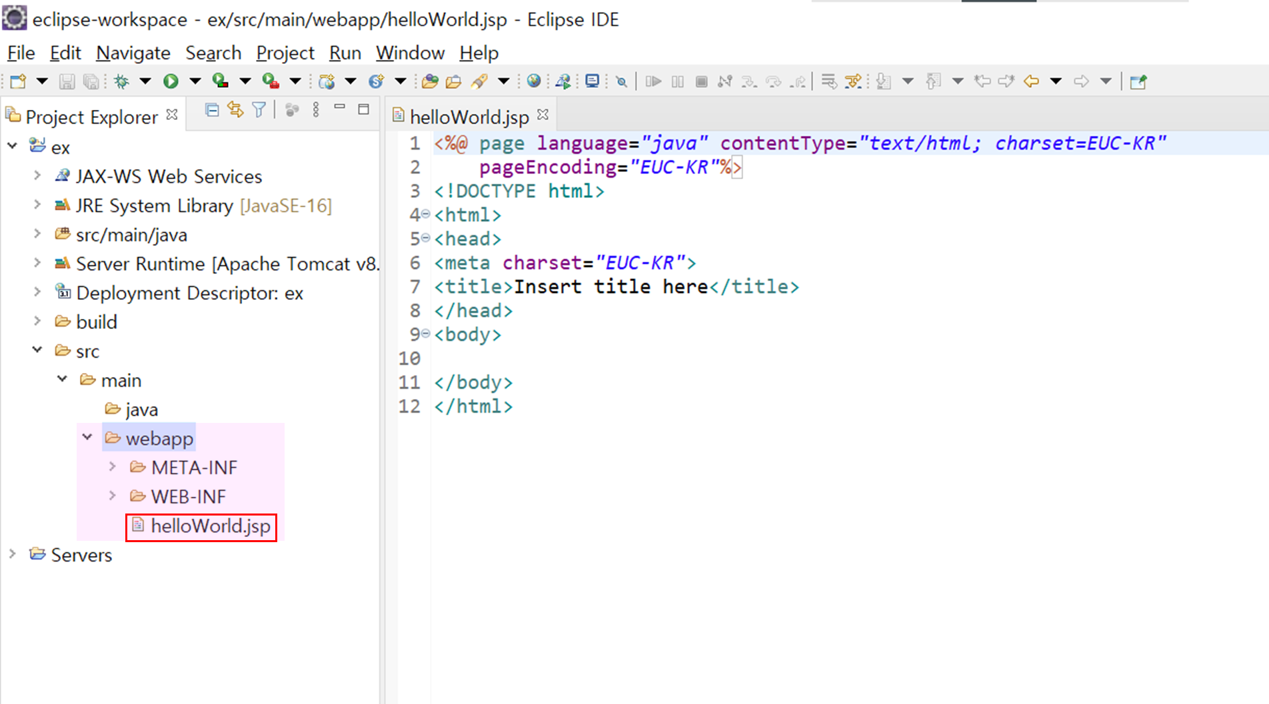This screenshot has height=704, width=1269.
Task: Open the New wizard dropdown arrow
Action: point(42,81)
